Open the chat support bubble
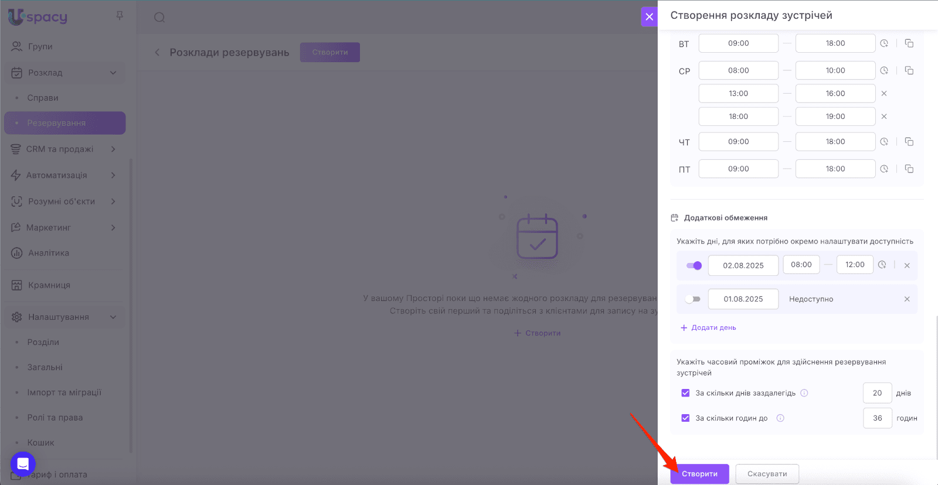The image size is (938, 485). (23, 464)
